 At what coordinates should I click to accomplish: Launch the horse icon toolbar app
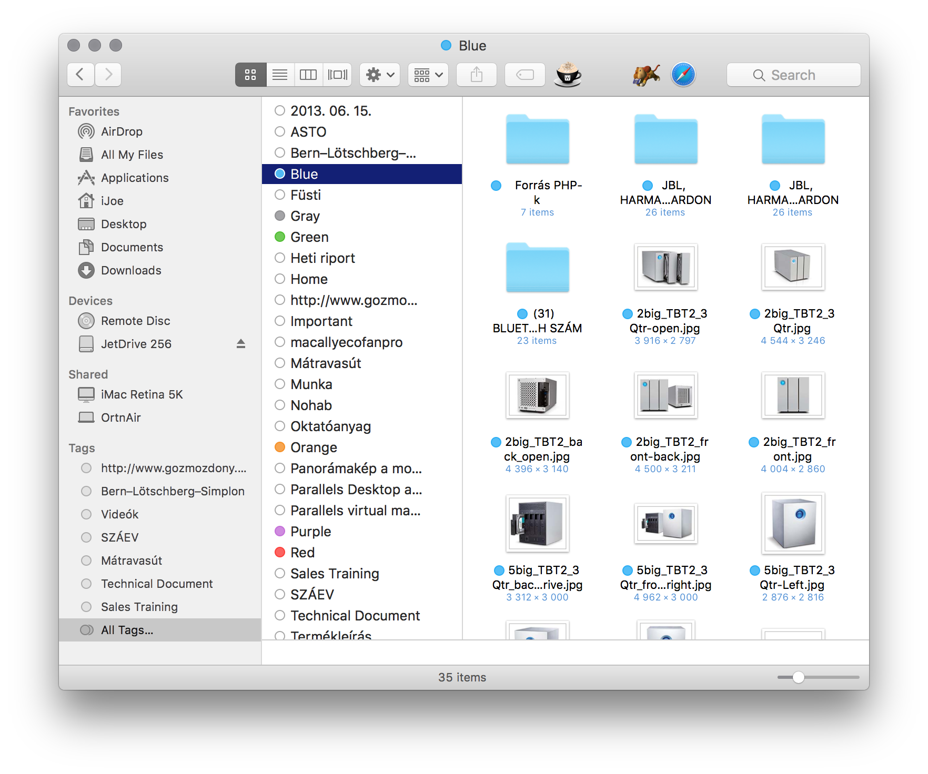click(x=646, y=75)
